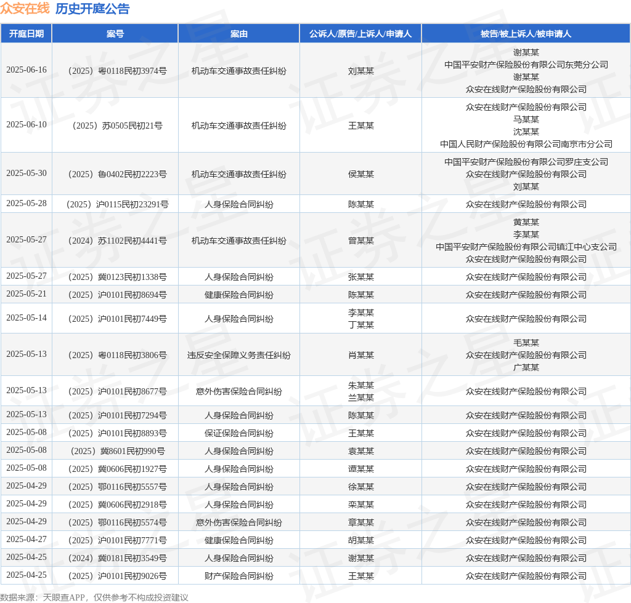Click cause 违反安全保障义务责任纠纷
Image resolution: width=631 pixels, height=603 pixels.
(238, 355)
